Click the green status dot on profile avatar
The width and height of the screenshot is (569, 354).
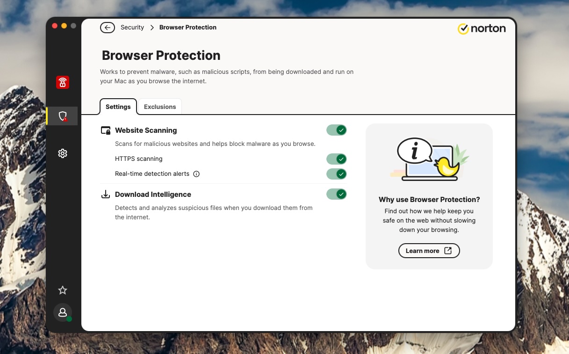68,318
